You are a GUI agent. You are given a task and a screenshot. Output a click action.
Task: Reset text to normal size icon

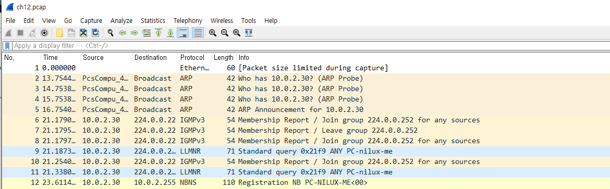(237, 33)
